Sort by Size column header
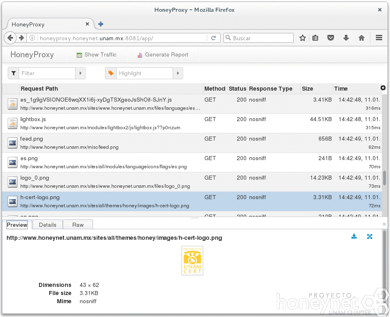 click(316, 89)
